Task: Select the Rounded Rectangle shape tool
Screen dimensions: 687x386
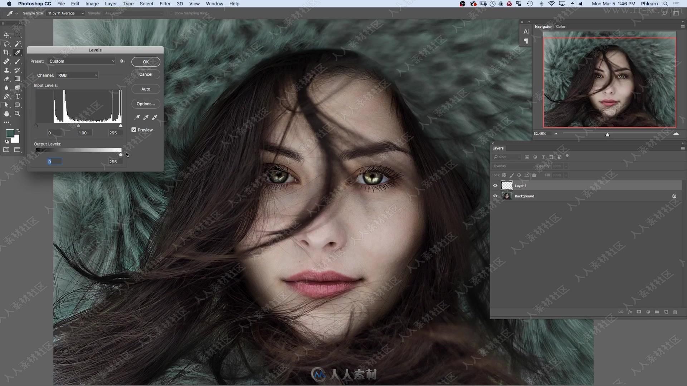Action: [x=17, y=105]
